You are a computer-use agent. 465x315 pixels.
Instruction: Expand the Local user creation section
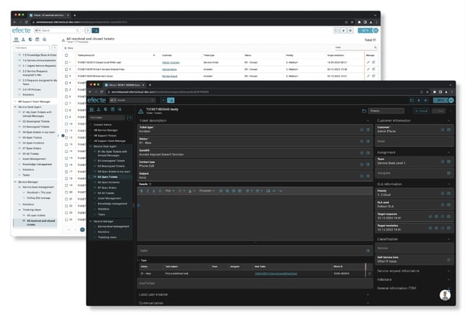(x=368, y=295)
